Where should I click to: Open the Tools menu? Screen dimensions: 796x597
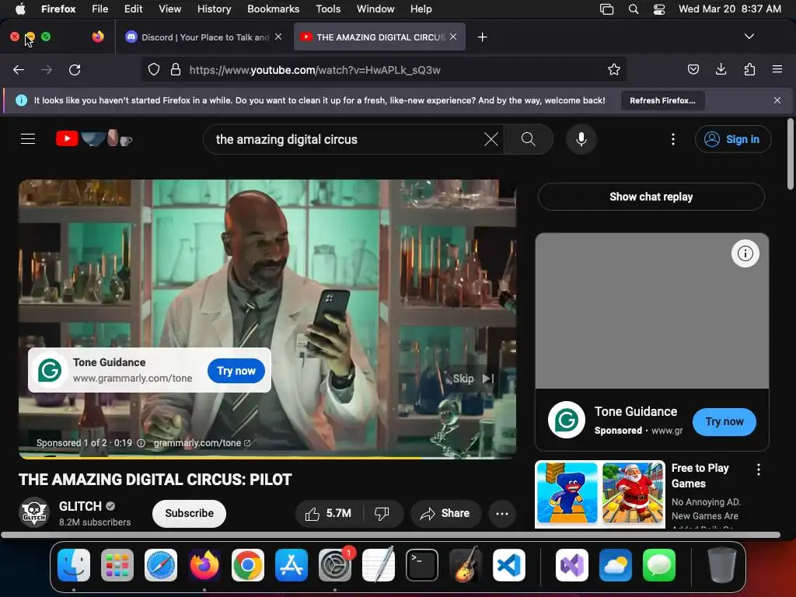[x=328, y=9]
